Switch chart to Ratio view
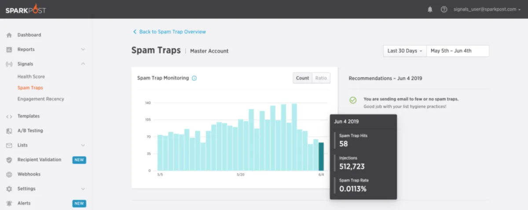Viewport: 528px width, 210px height. click(321, 78)
